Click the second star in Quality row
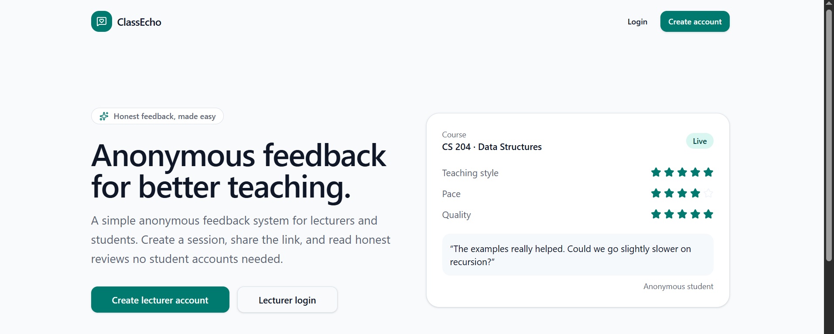This screenshot has width=834, height=334. 669,214
